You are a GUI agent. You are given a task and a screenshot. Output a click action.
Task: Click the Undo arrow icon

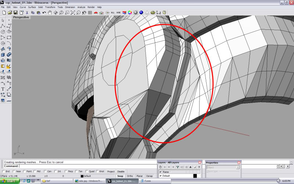tap(44, 13)
